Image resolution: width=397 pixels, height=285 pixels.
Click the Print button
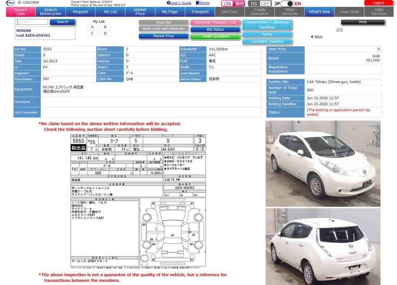363,22
